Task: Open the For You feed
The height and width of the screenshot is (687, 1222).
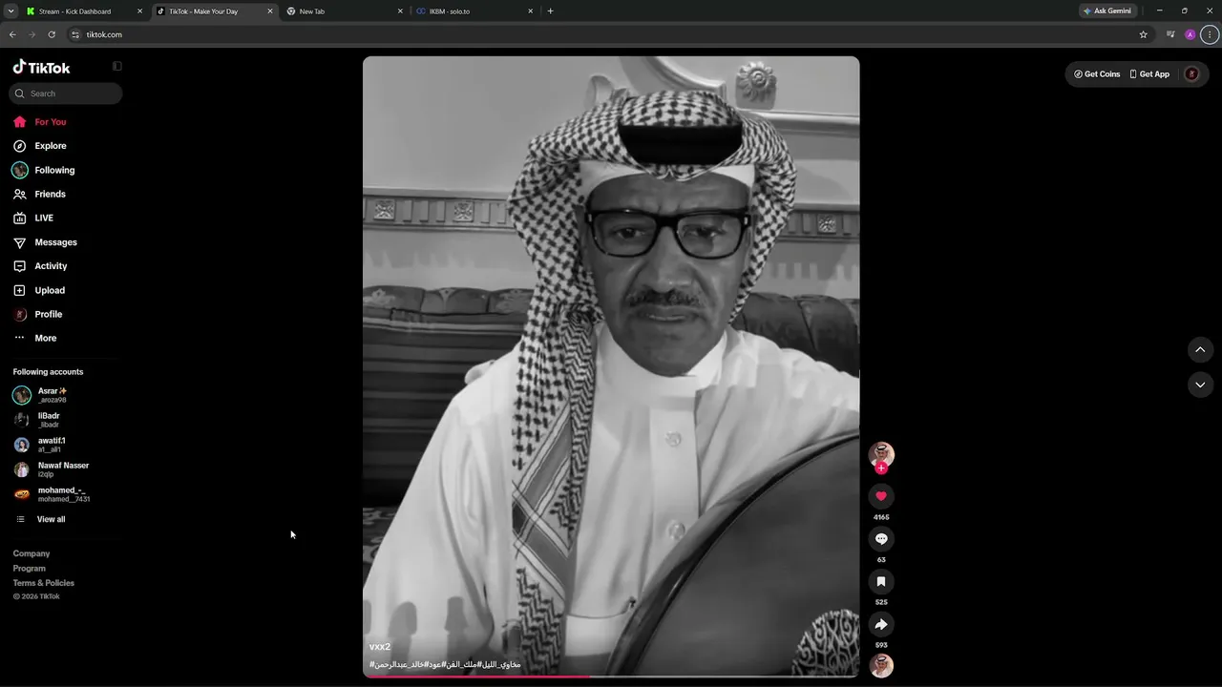Action: (39, 122)
